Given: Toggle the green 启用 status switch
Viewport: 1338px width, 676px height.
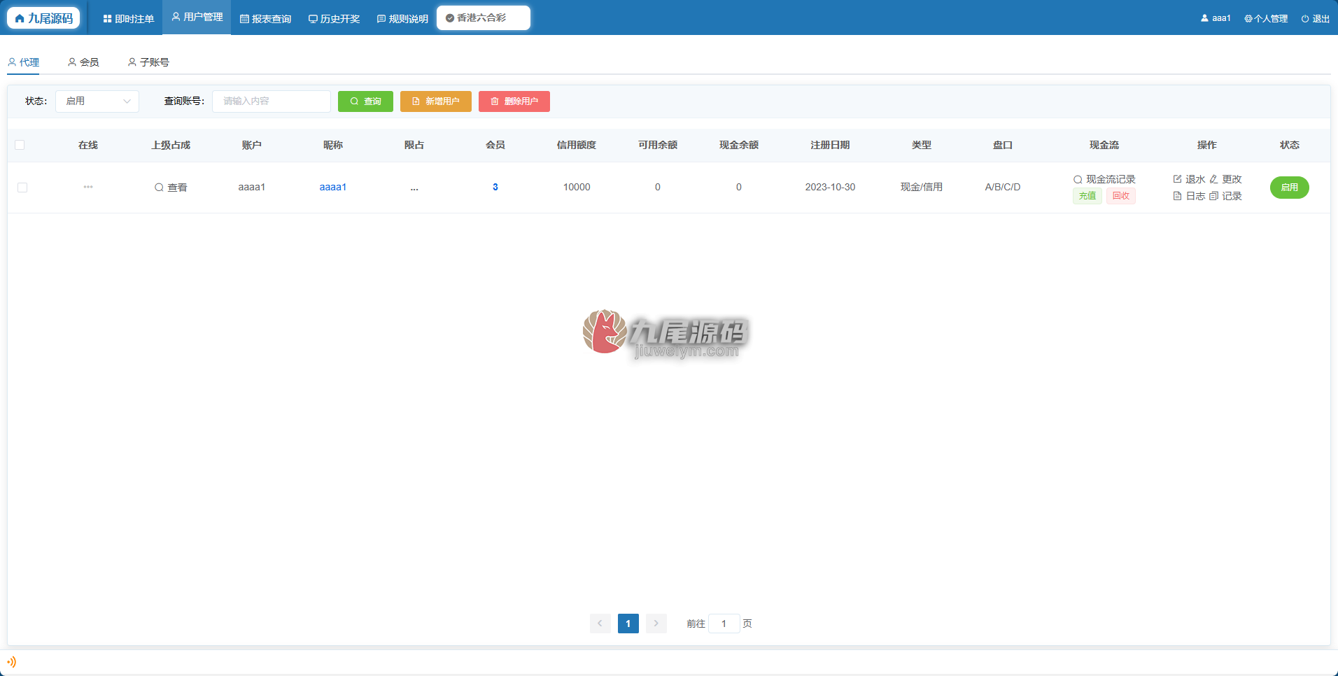Looking at the screenshot, I should pos(1289,188).
